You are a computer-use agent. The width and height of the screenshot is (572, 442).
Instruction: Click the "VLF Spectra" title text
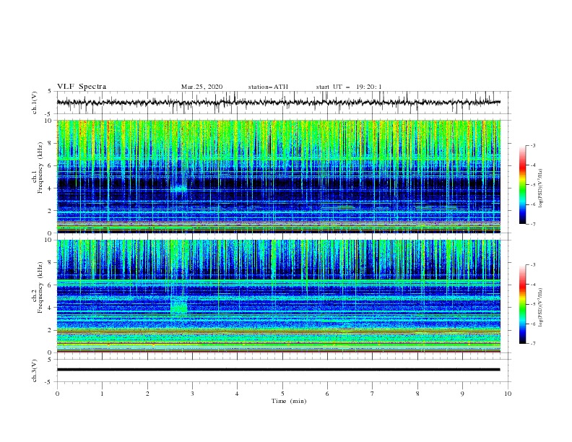click(x=82, y=87)
